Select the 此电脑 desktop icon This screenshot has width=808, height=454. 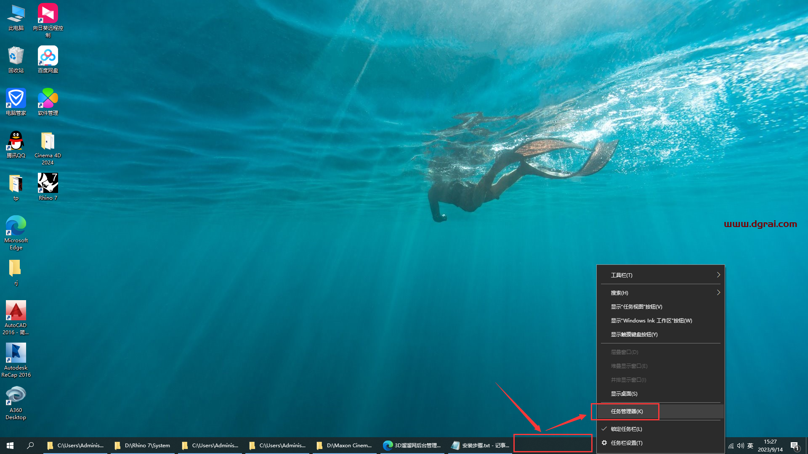pos(16,18)
